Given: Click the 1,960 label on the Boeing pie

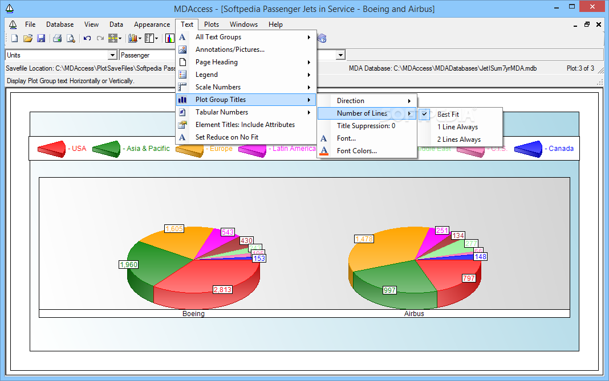Looking at the screenshot, I should click(128, 265).
